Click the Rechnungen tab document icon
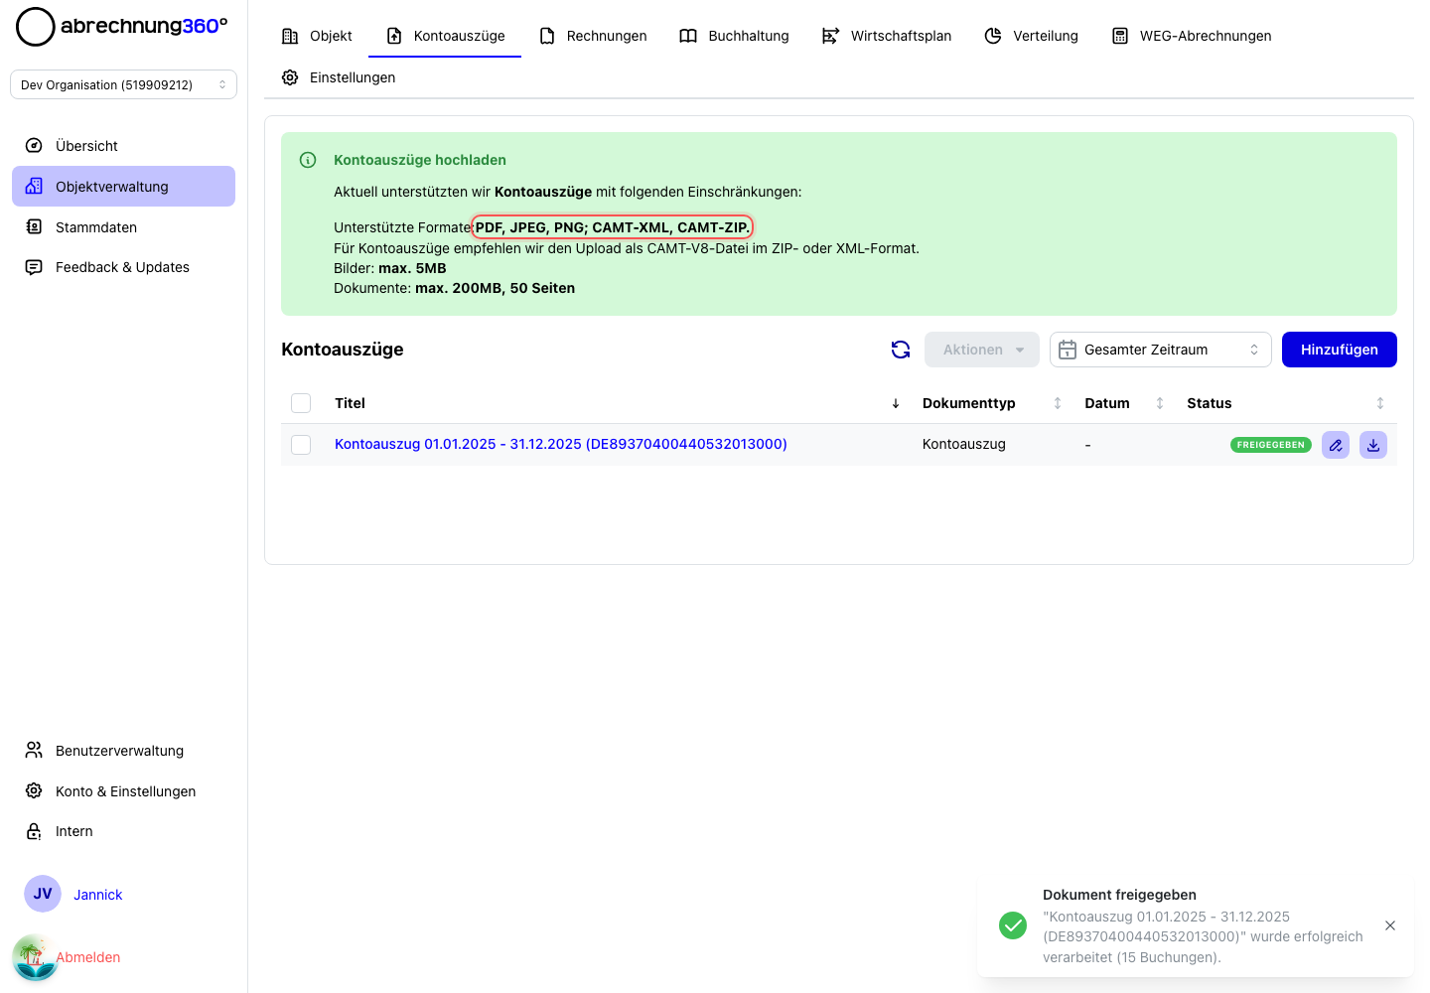1430x993 pixels. click(547, 36)
